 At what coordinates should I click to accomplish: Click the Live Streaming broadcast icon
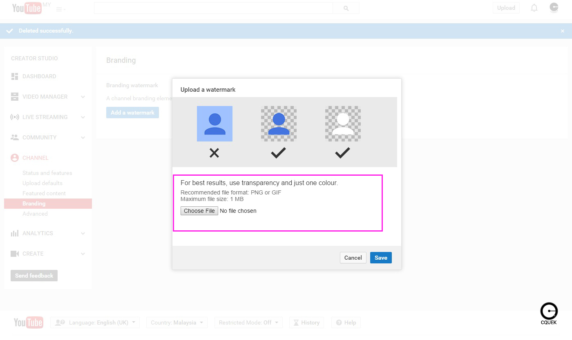click(15, 117)
